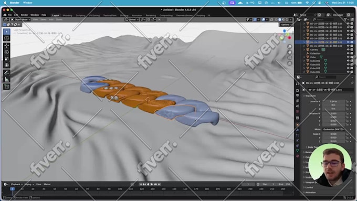The image size is (357, 201).
Task: Open the Output properties tab icon
Action: (x=297, y=96)
